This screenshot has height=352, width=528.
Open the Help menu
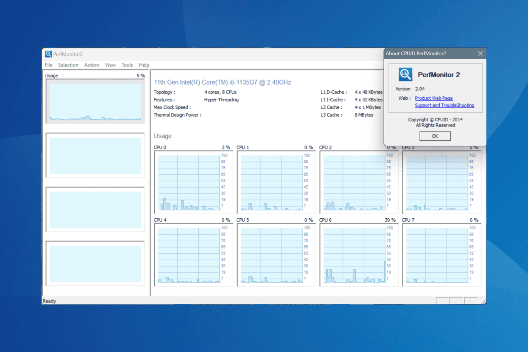144,65
